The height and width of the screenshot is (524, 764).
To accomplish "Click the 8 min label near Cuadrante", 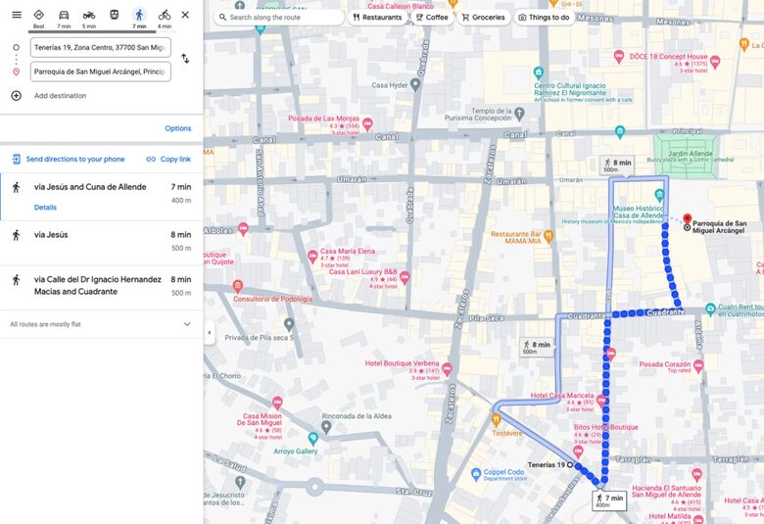I will pos(537,347).
